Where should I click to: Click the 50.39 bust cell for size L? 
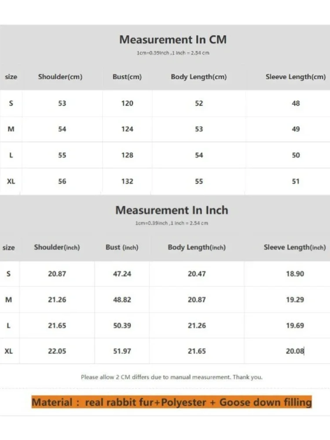tap(122, 326)
